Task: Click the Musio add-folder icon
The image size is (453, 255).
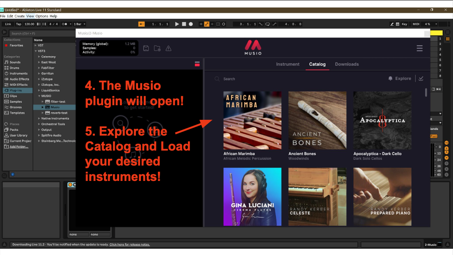Action: [x=157, y=48]
